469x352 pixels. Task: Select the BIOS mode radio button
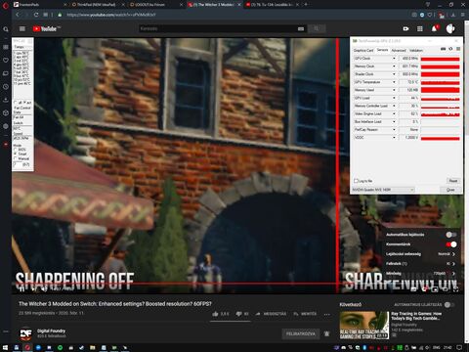[x=16, y=150]
